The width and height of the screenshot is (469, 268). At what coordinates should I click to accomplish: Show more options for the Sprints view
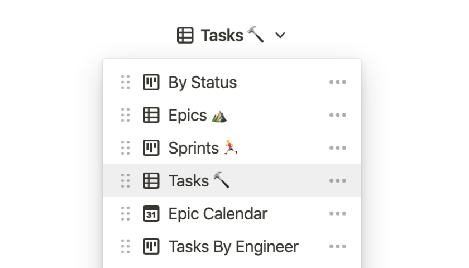(337, 148)
